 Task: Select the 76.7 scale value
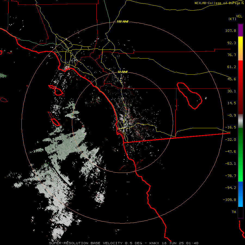click(x=232, y=55)
